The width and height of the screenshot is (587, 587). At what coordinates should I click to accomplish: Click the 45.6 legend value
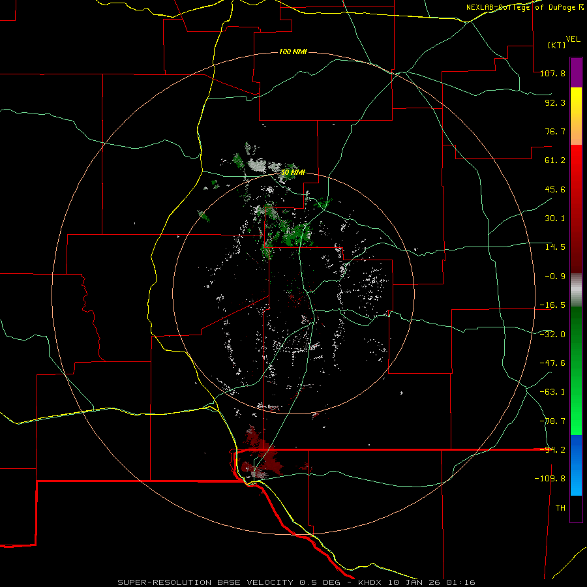pos(555,189)
